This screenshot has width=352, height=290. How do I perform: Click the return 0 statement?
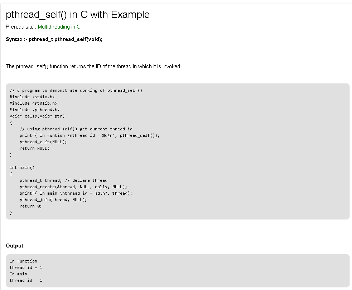(x=30, y=206)
